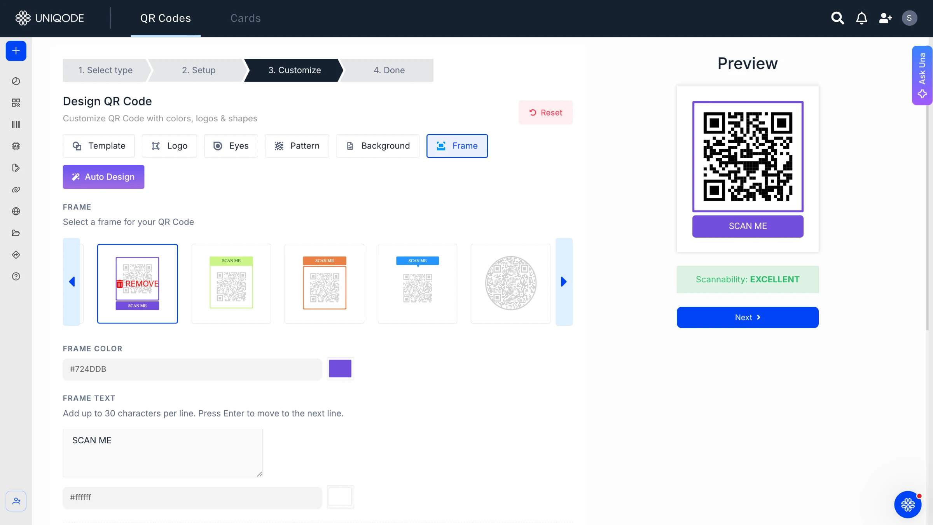Open the Background design option
Viewport: 933px width, 525px height.
(377, 146)
